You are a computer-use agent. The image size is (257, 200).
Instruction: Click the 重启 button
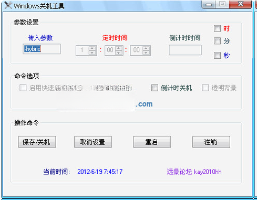pyautogui.click(x=152, y=142)
